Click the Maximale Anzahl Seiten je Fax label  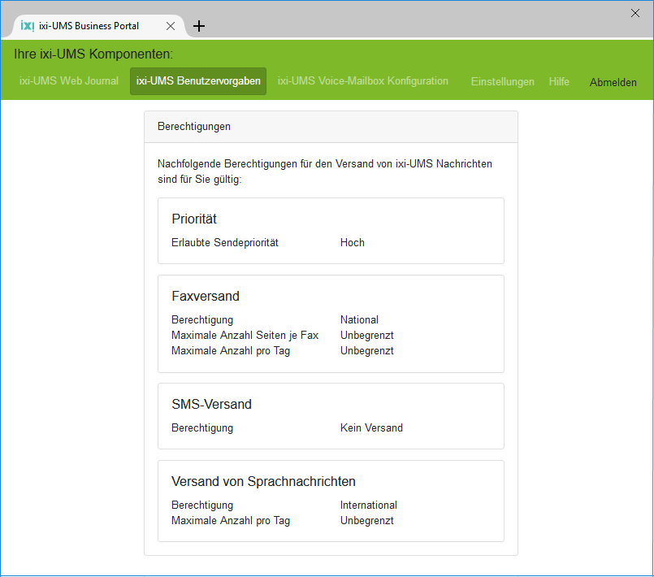245,336
